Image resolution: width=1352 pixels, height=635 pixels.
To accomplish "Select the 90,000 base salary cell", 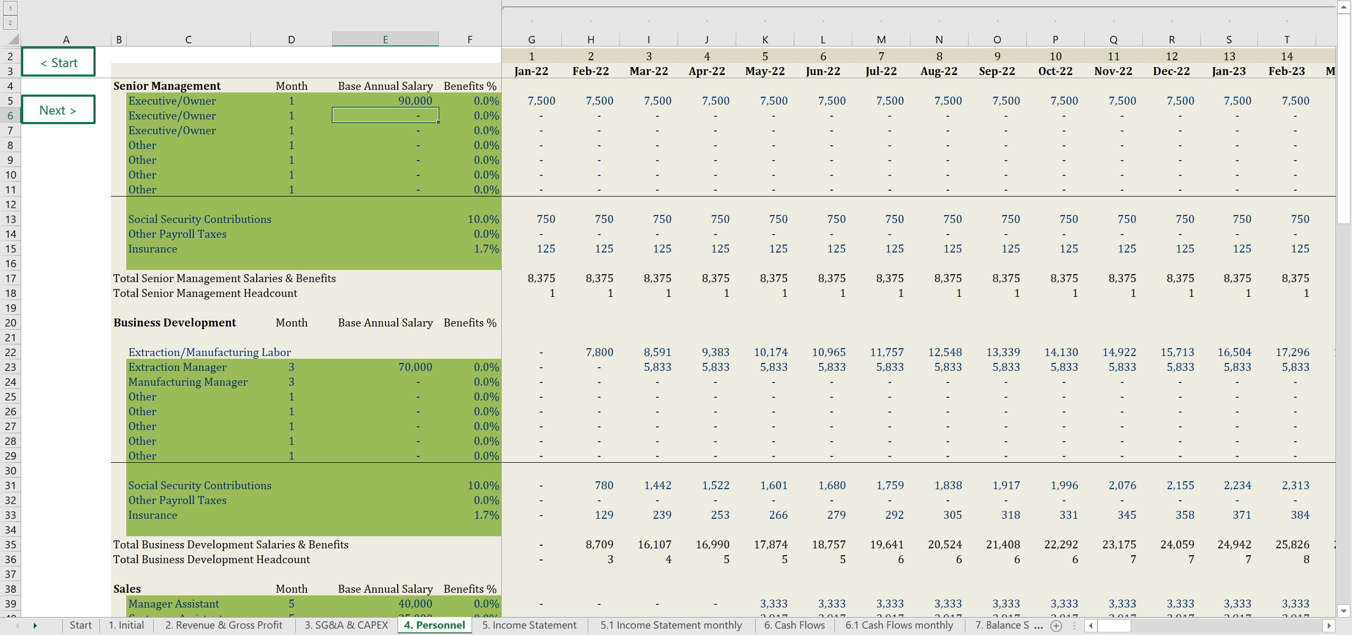I will coord(385,101).
